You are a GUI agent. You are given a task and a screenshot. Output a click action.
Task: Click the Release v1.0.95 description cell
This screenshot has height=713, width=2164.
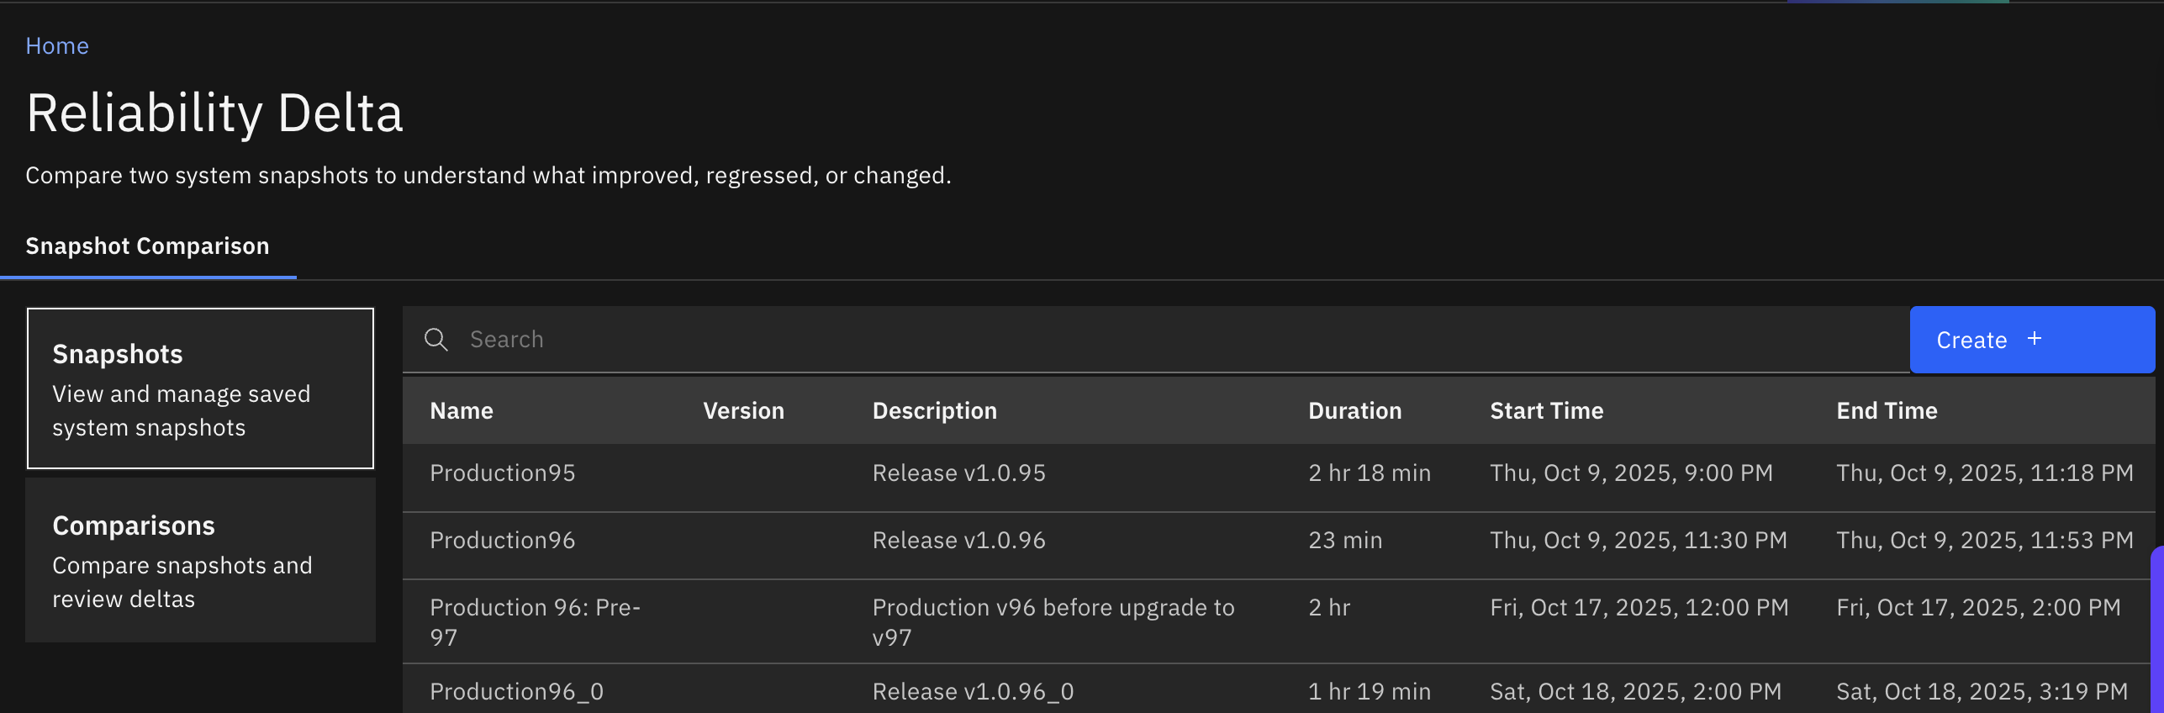[x=958, y=473]
